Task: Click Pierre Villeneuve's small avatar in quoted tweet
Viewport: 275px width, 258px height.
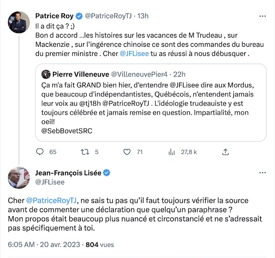Action: coord(46,74)
